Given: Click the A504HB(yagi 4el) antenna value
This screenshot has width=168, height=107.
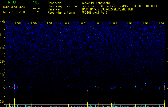Looking at the screenshot, I should (94, 13).
